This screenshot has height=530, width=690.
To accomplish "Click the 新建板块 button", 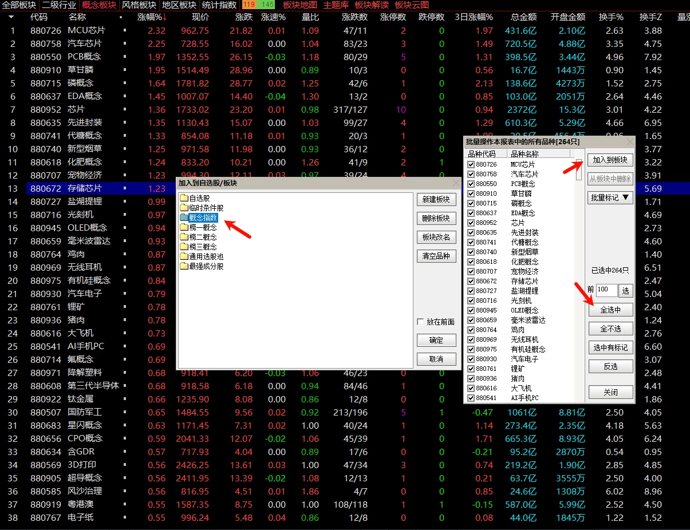I will (x=436, y=200).
